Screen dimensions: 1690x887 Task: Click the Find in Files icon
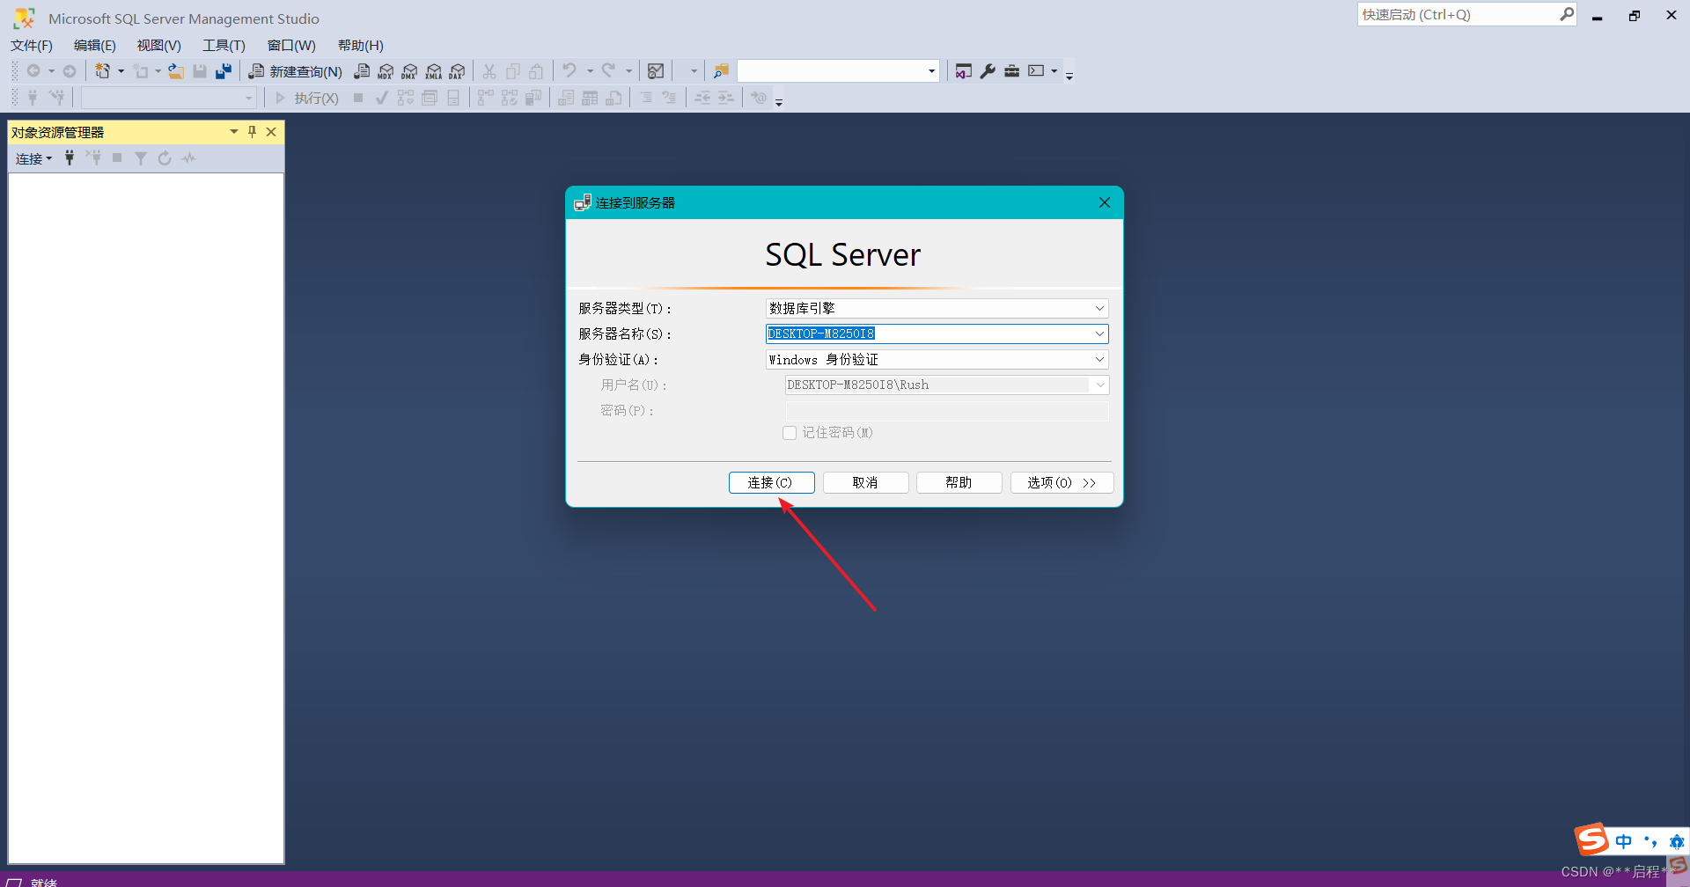pos(721,71)
